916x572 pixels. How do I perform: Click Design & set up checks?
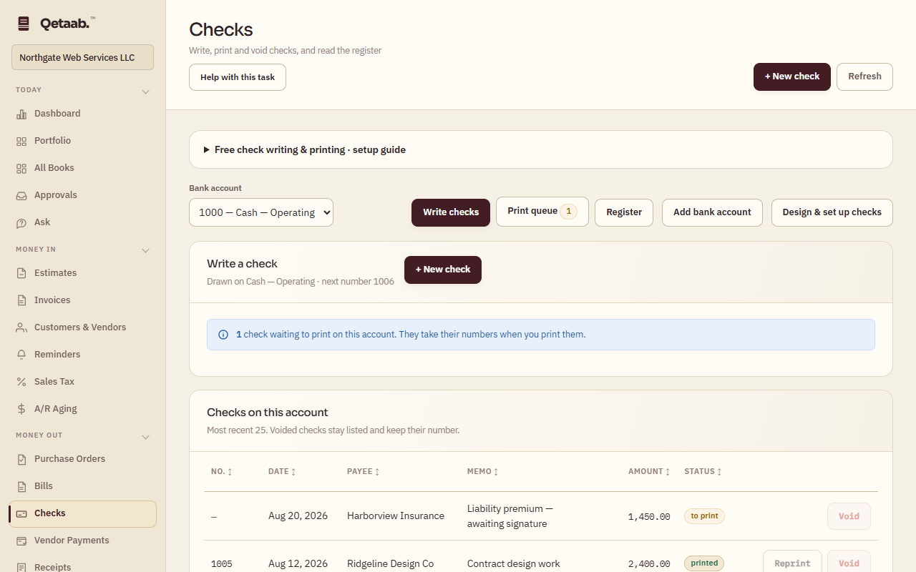coord(832,212)
